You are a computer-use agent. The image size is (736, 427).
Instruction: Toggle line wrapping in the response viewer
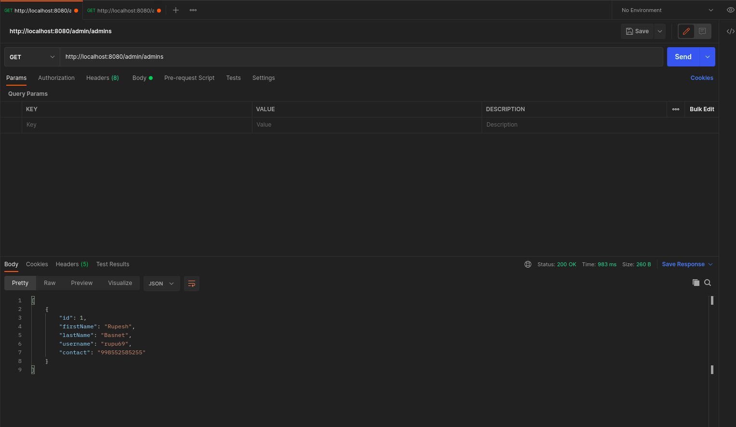(191, 284)
